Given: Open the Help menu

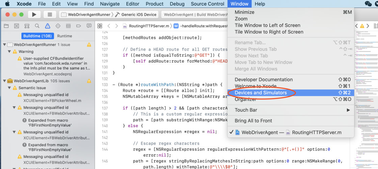Looking at the screenshot, I should click(x=260, y=4).
